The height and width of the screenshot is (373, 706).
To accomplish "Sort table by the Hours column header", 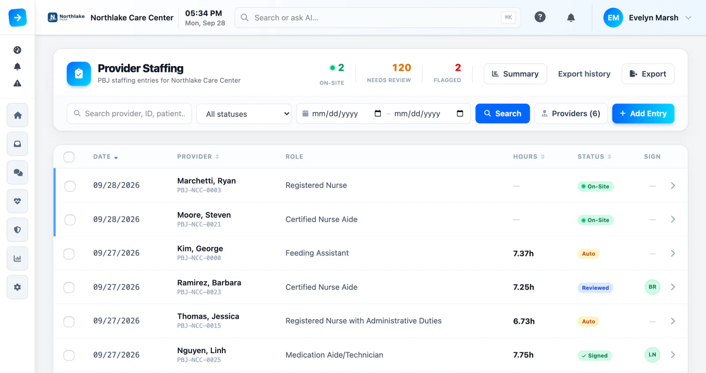I will [x=529, y=157].
